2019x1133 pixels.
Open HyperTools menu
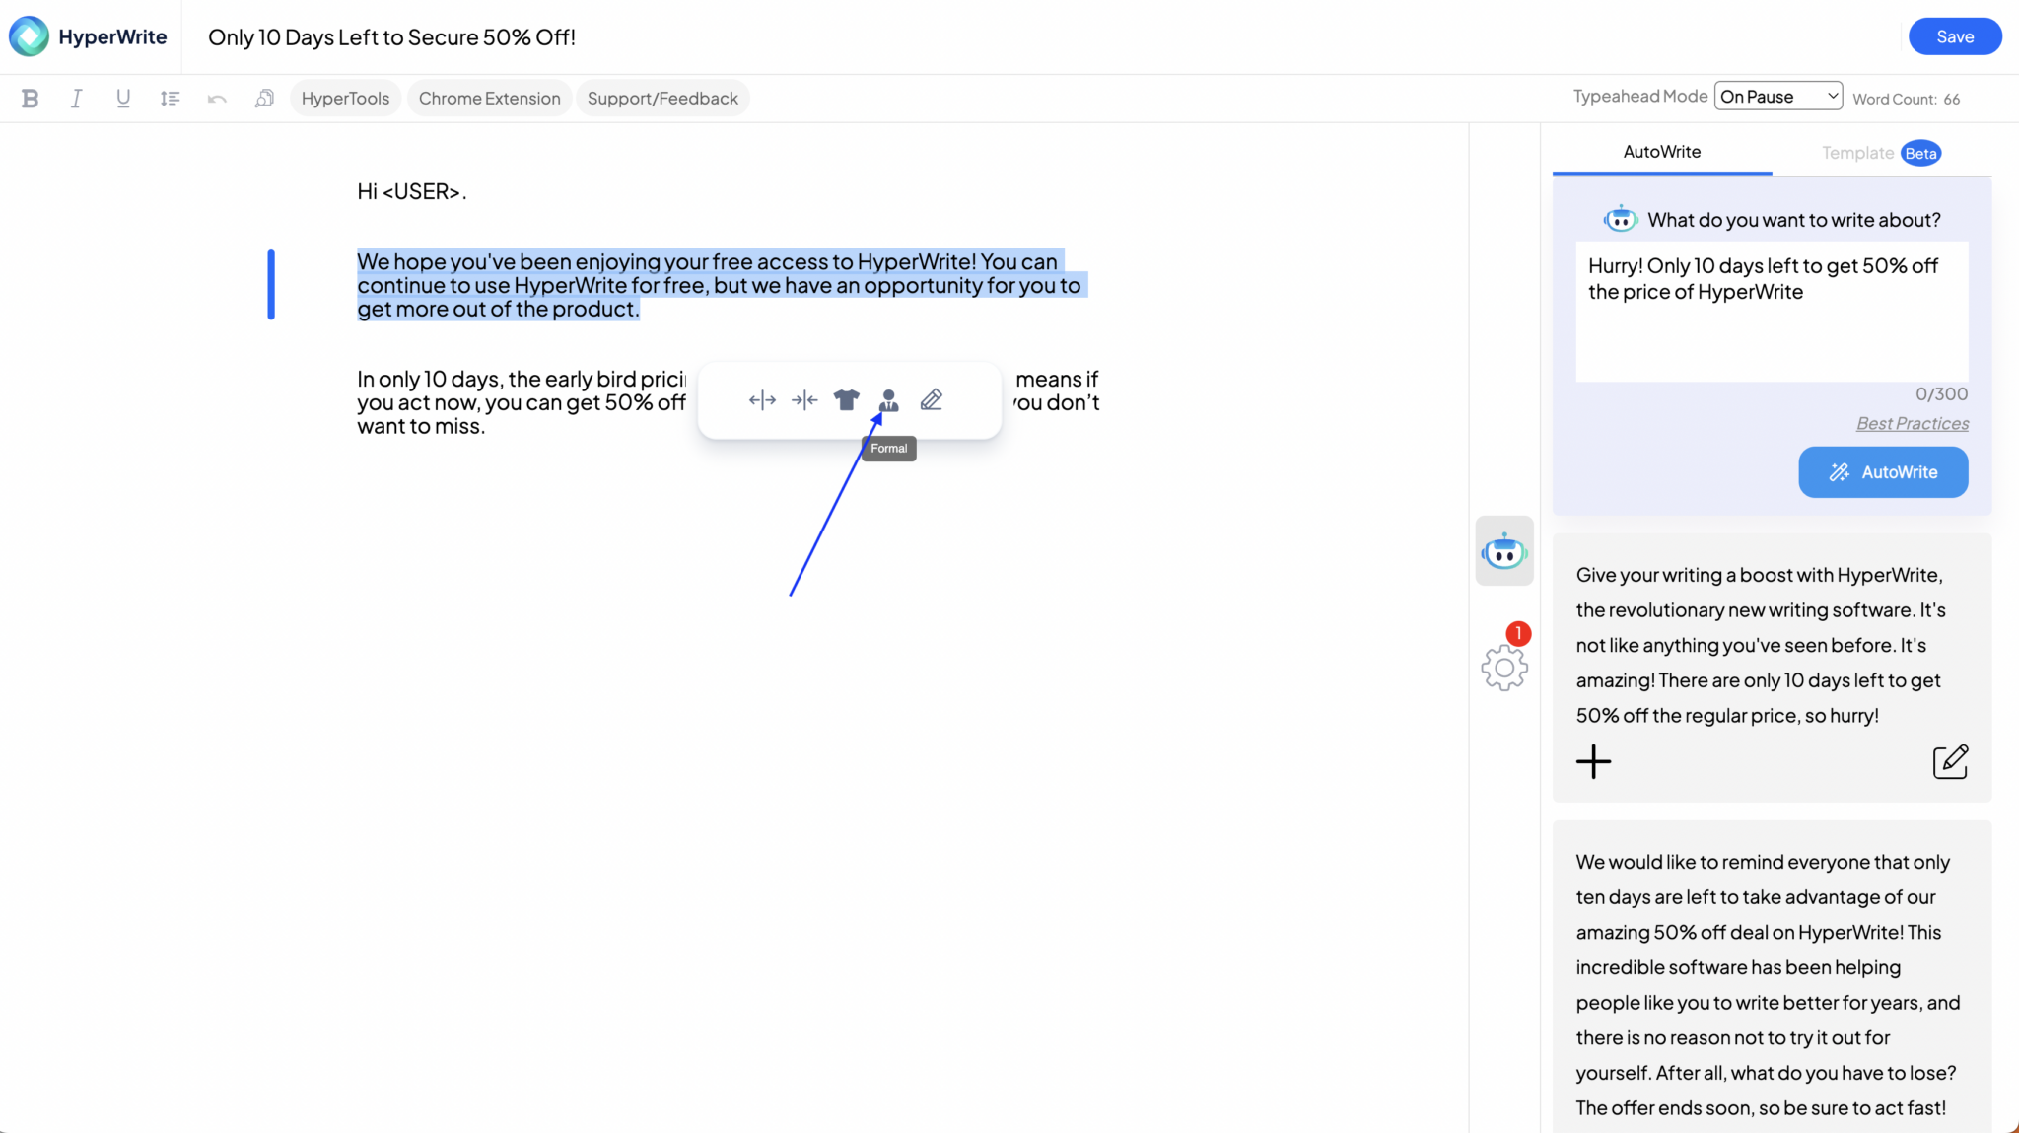coord(345,97)
